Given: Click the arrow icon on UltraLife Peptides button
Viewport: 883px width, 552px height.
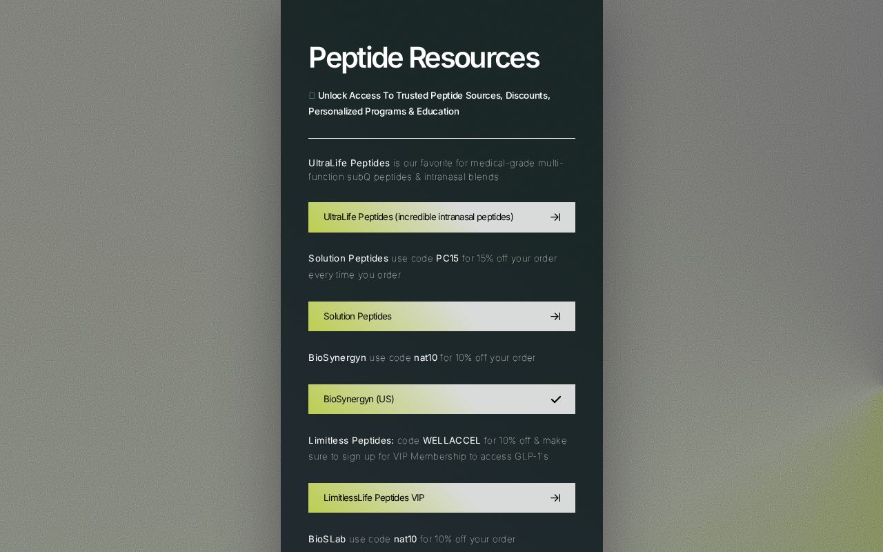Looking at the screenshot, I should (x=555, y=217).
